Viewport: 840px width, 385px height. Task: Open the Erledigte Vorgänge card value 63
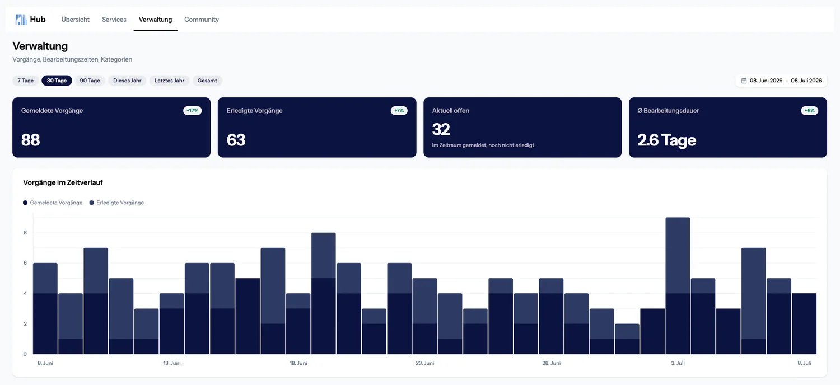coord(236,140)
